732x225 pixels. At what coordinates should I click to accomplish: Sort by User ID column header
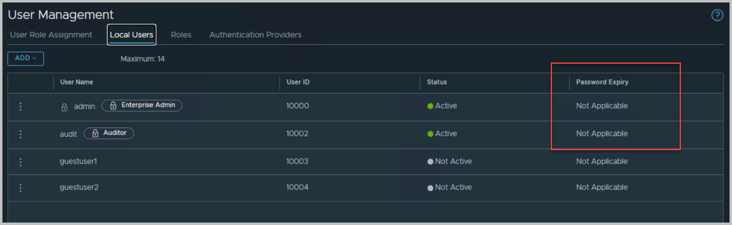298,82
